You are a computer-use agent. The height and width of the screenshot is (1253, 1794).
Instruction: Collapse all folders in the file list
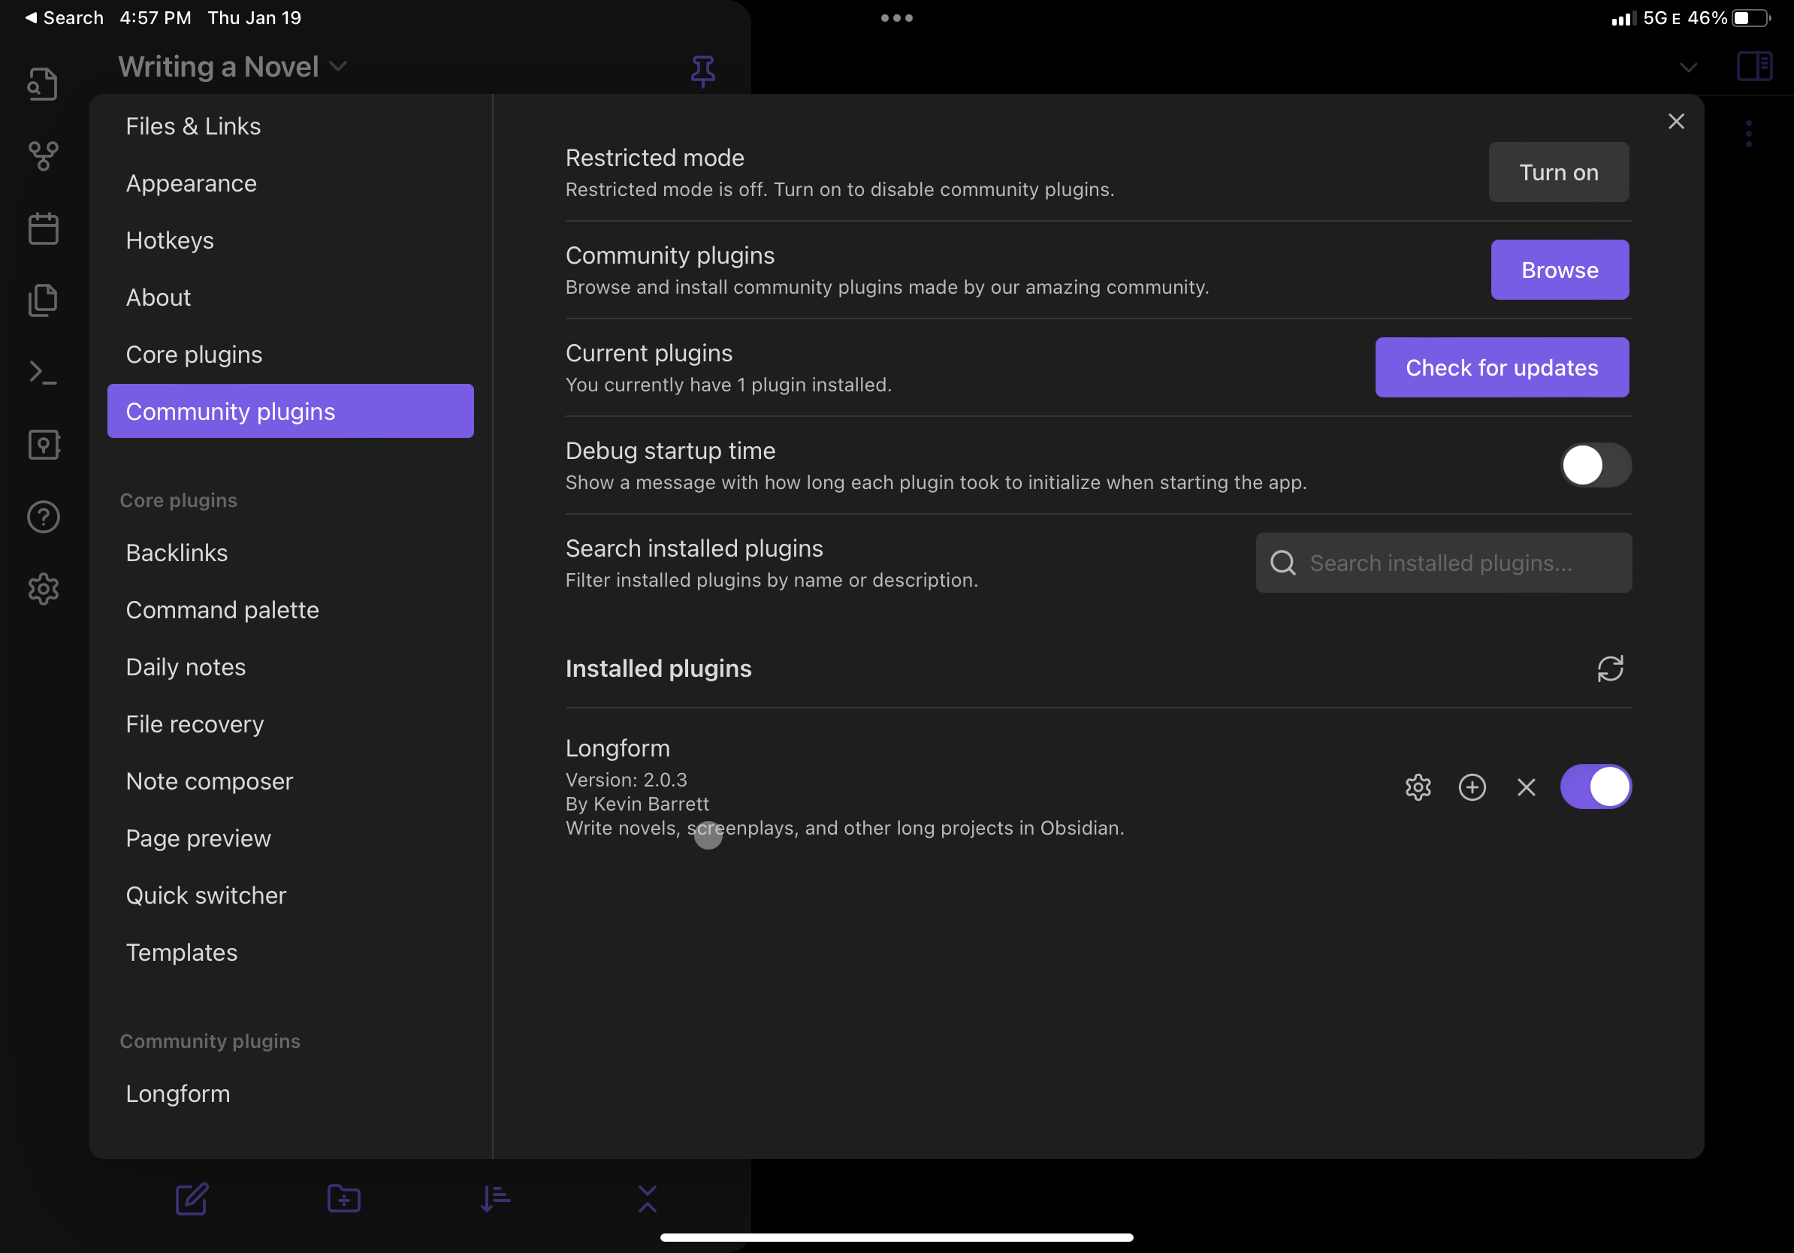tap(647, 1199)
